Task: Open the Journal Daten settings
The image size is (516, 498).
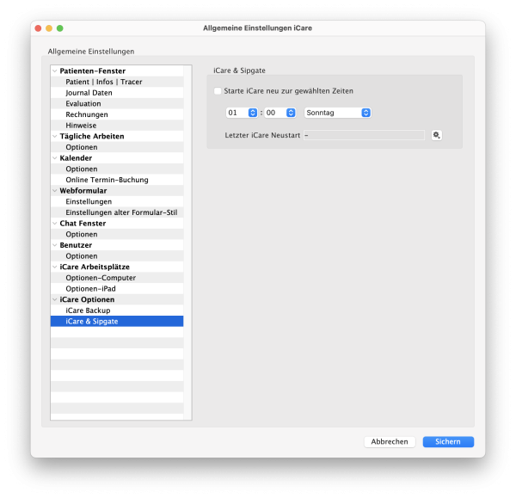Action: pyautogui.click(x=89, y=93)
